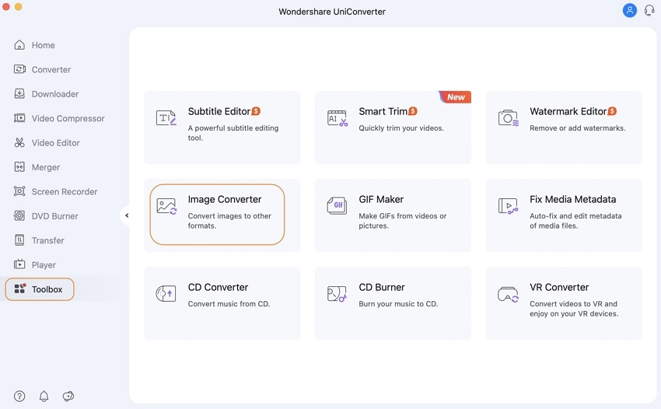Launch the Smart Trim title
This screenshot has width=661, height=409.
tap(383, 111)
